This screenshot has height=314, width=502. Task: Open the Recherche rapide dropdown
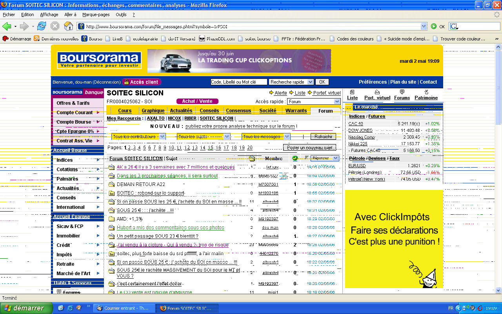point(291,82)
